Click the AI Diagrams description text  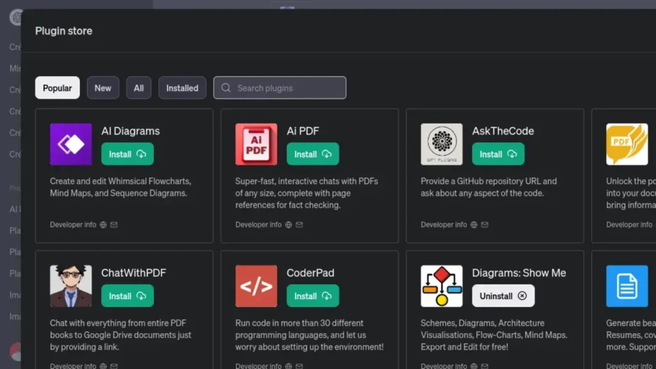point(120,187)
